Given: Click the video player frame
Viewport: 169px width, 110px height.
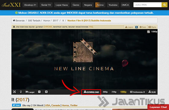Looking at the screenshot, I should [84, 59].
